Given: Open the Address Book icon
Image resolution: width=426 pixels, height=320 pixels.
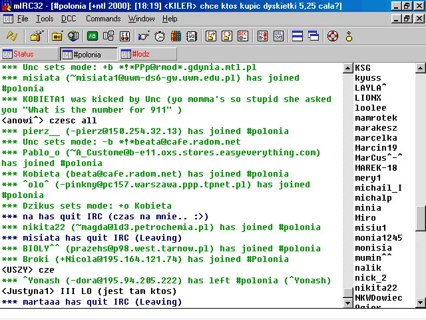Looking at the screenshot, I should pos(192,36).
